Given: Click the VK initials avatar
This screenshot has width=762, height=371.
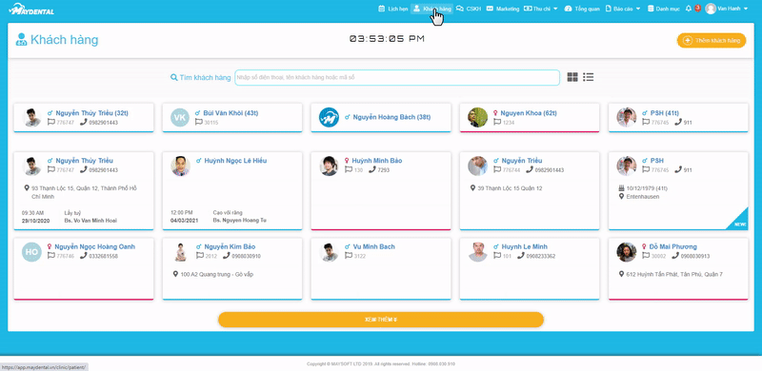Looking at the screenshot, I should [180, 118].
